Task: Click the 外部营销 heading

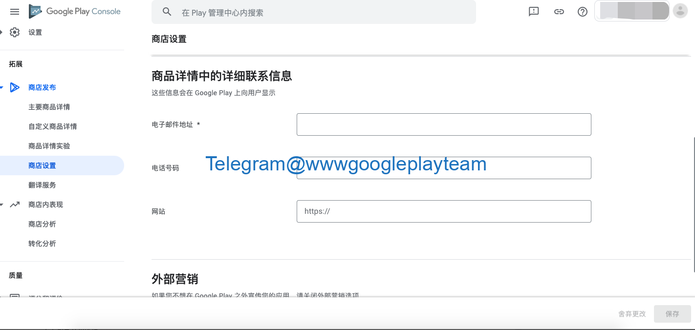Action: [174, 279]
